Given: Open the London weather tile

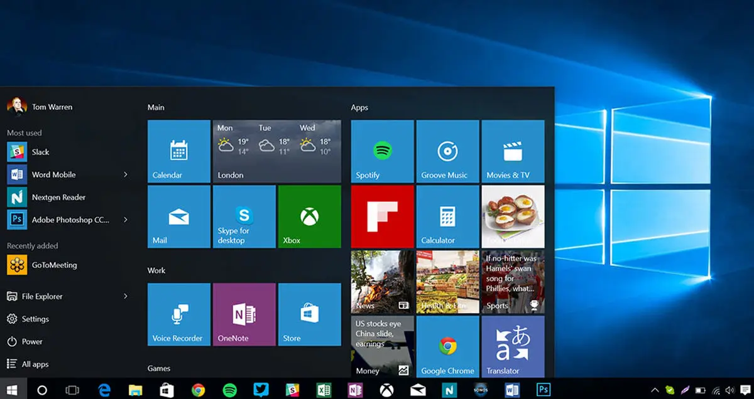Looking at the screenshot, I should coord(276,151).
